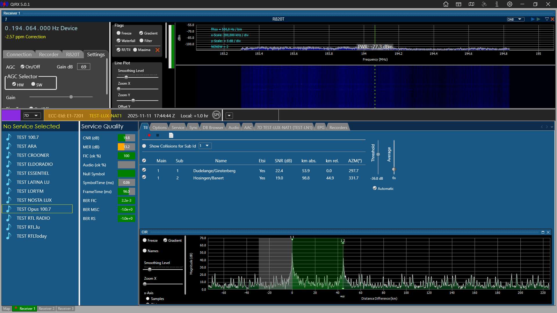Toggle the Gradient flag in Flags panel
The image size is (557, 313).
(x=141, y=33)
